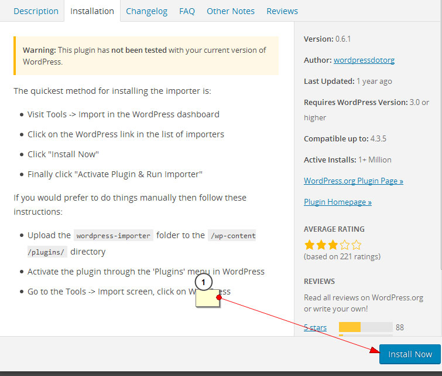Click the second gold rating star
Screen dimensions: 442x376
[x=321, y=245]
